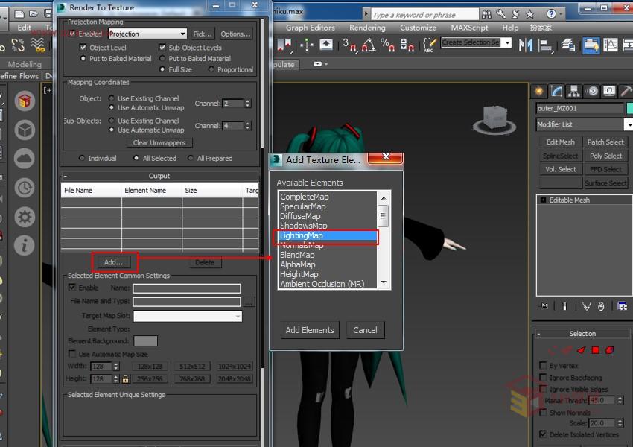The height and width of the screenshot is (447, 633).
Task: Adjust the Width spinner arrows
Action: click(116, 367)
